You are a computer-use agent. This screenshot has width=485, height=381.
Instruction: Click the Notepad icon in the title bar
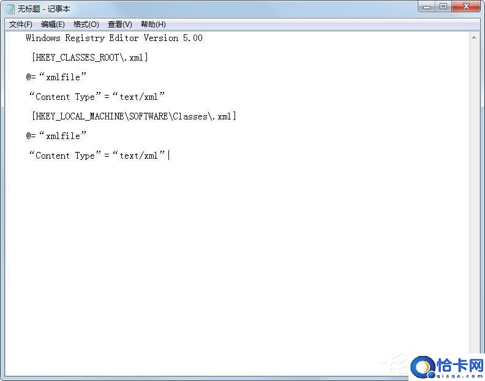(10, 9)
